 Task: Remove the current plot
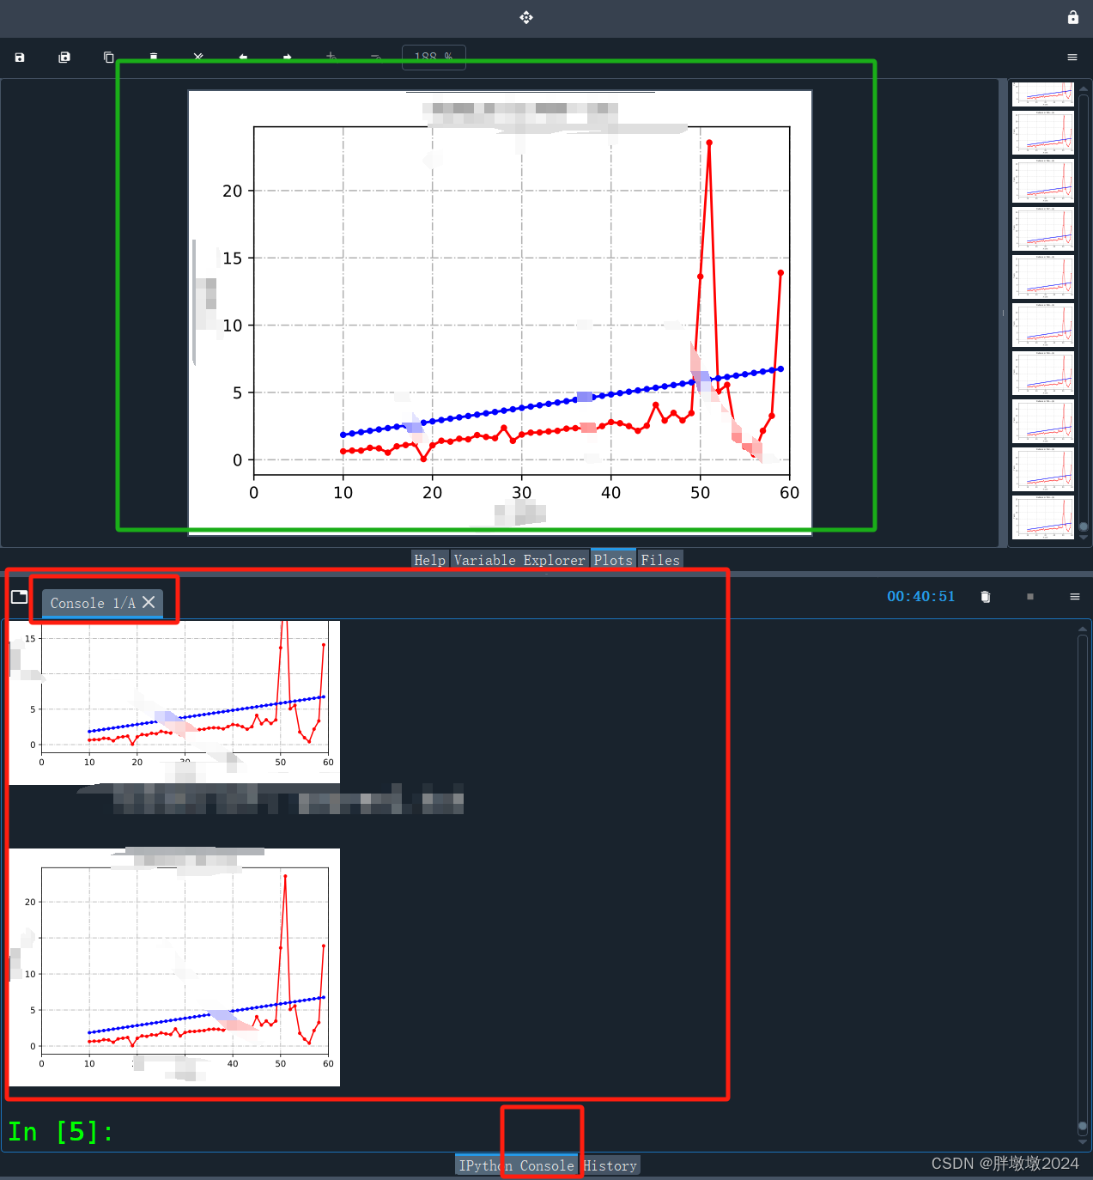coord(153,57)
